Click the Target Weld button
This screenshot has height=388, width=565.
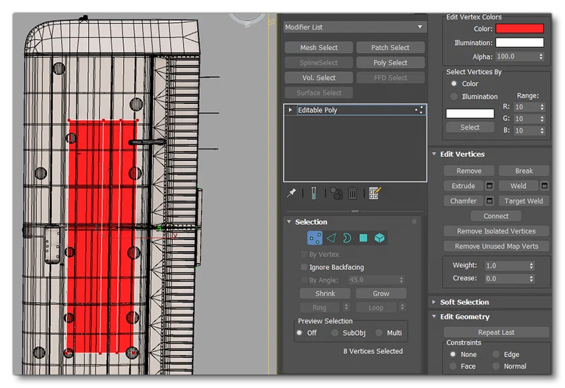524,201
